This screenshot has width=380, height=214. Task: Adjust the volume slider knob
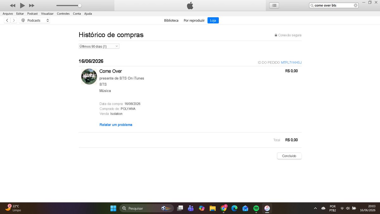coord(80,5)
